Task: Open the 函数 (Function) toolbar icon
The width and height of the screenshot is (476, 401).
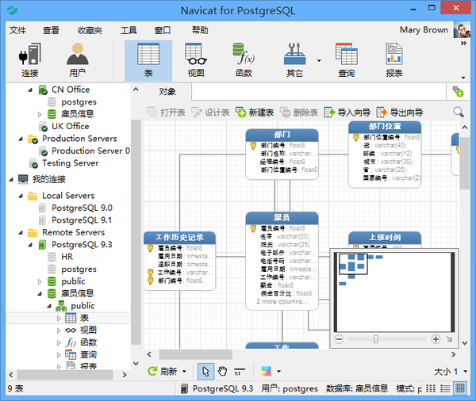Action: (x=243, y=60)
